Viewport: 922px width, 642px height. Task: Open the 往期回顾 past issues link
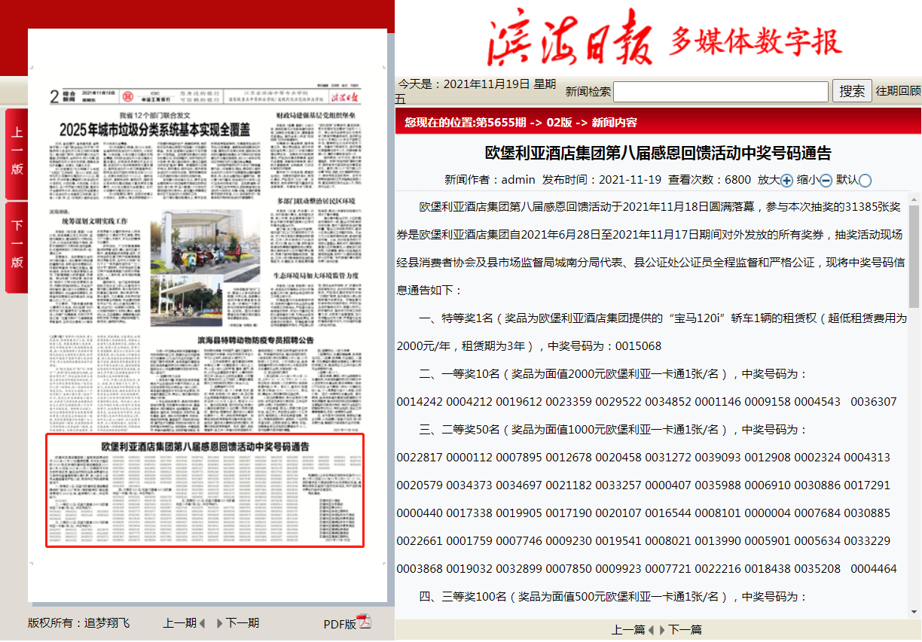coord(898,91)
